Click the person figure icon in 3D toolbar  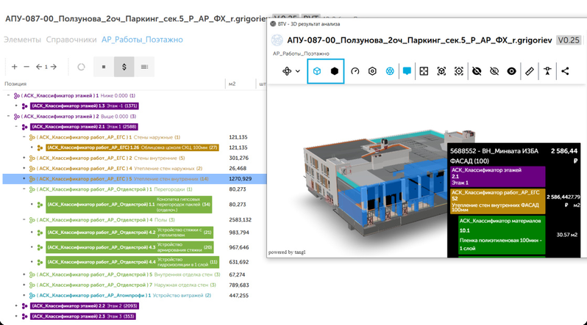[x=547, y=71]
